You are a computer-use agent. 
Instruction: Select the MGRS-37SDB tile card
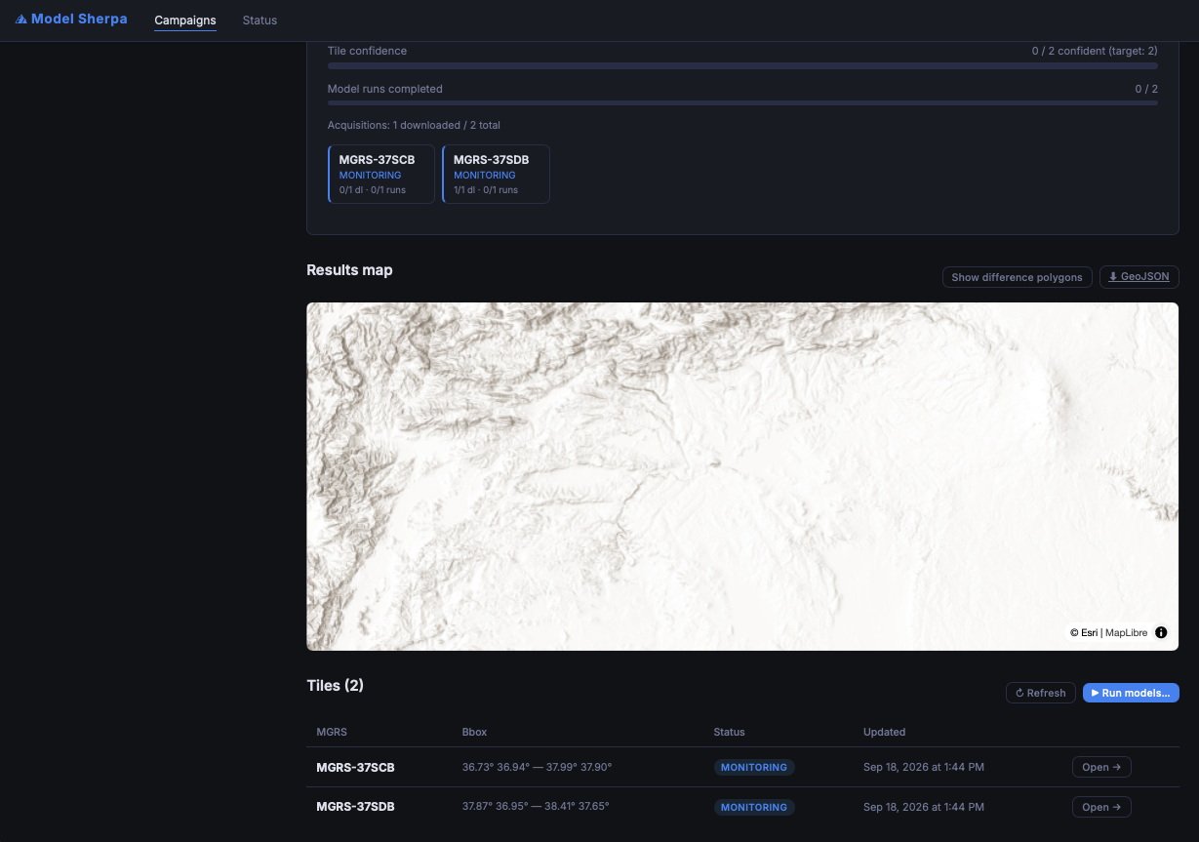pyautogui.click(x=496, y=175)
